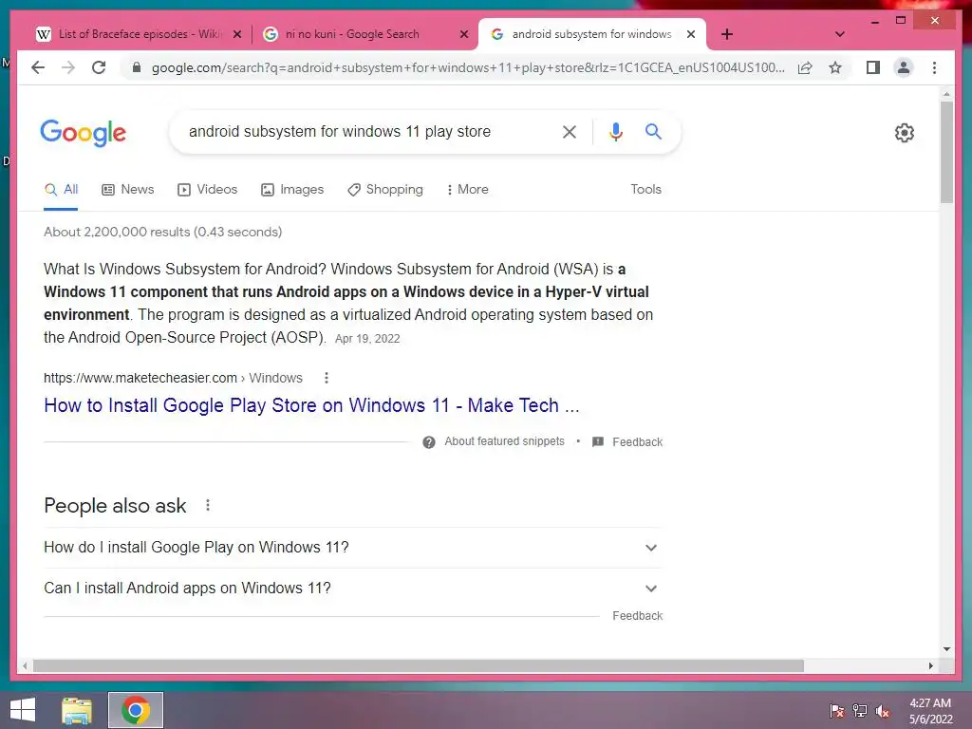Click the forward navigation arrow
Screen dimensions: 972x729
pyautogui.click(x=68, y=67)
